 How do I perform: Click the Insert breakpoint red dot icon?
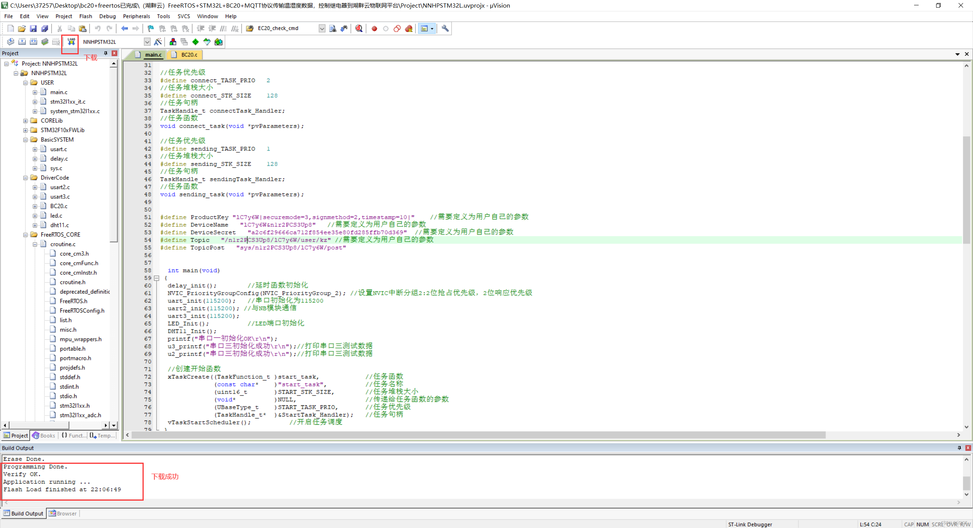point(374,28)
